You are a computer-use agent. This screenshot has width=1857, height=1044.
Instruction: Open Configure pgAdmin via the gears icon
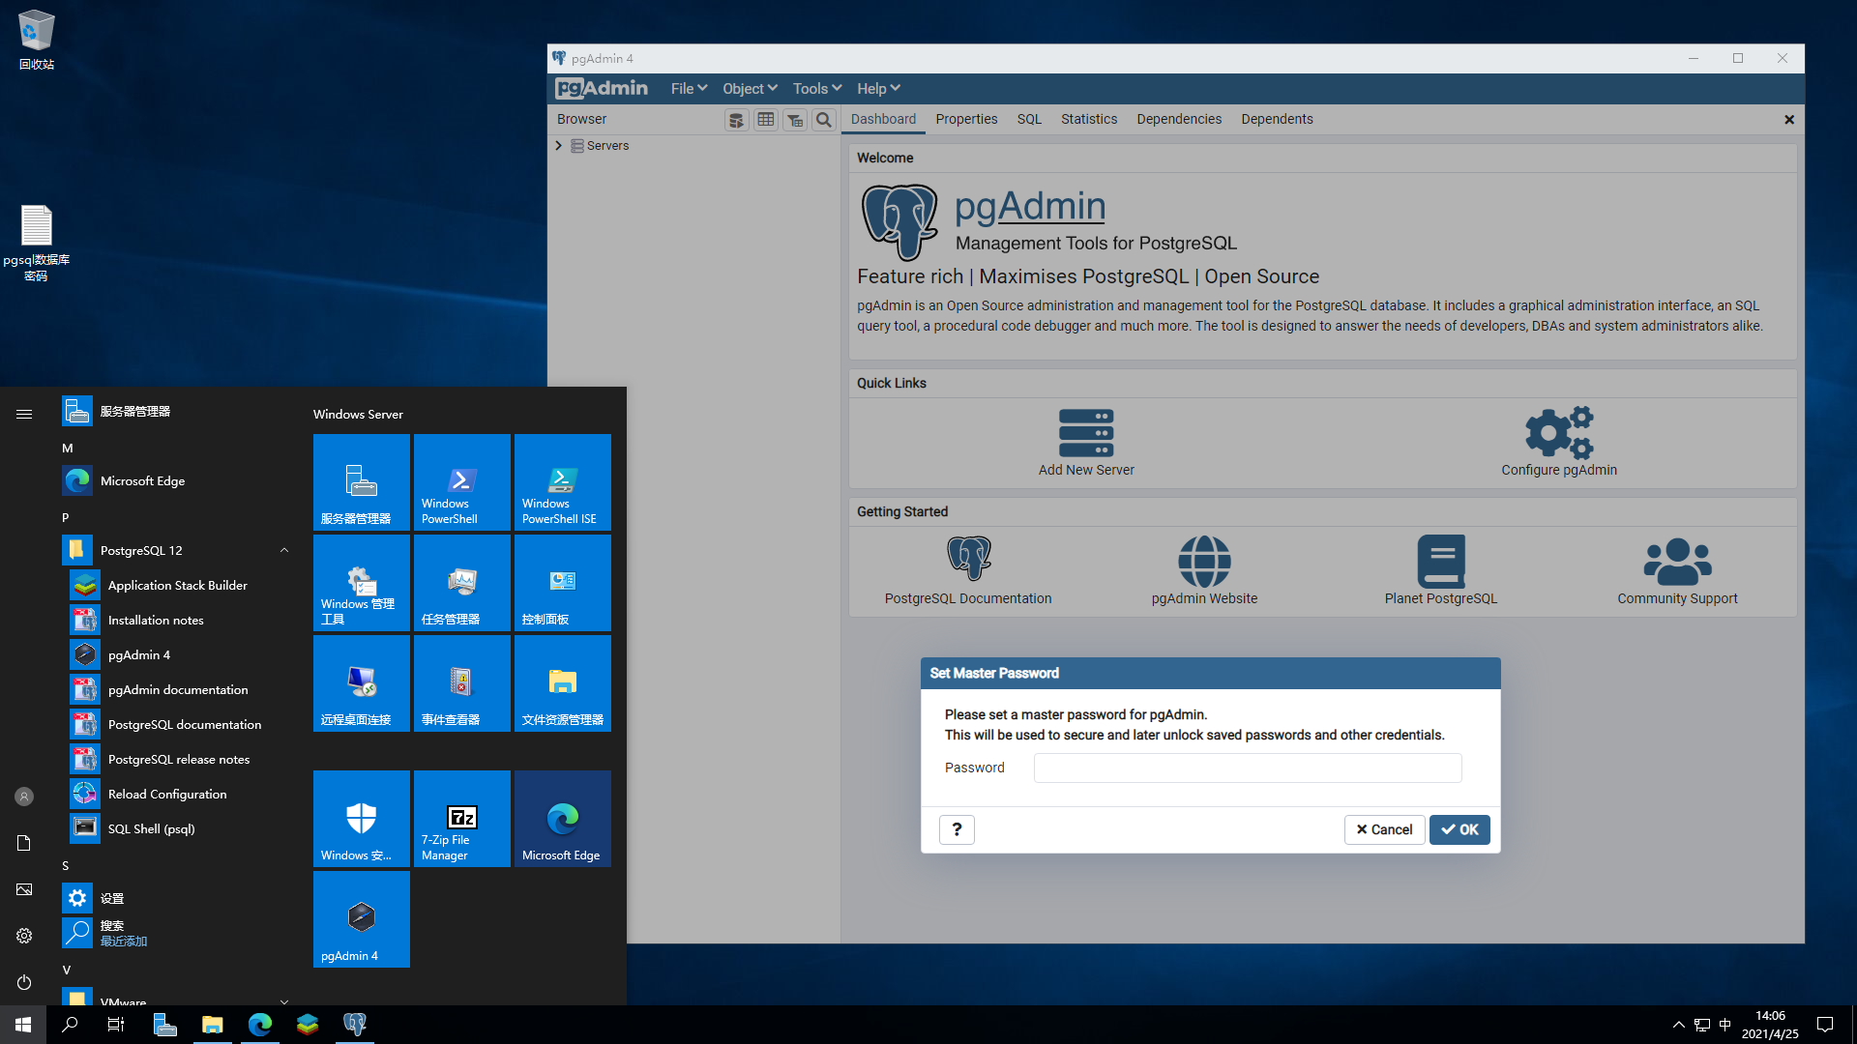click(1558, 435)
